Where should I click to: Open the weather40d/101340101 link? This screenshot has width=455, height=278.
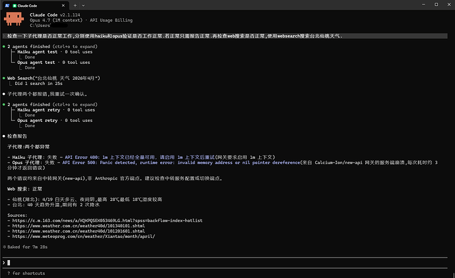78,226
